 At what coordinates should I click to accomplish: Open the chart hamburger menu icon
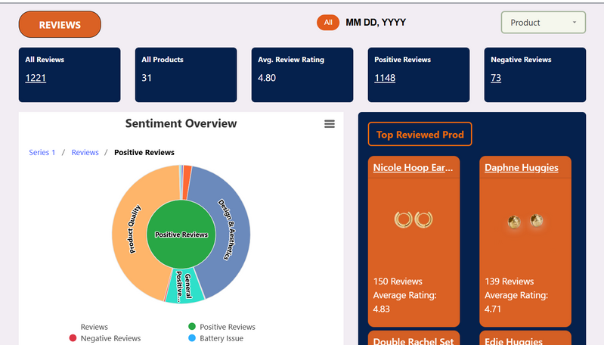coord(330,124)
